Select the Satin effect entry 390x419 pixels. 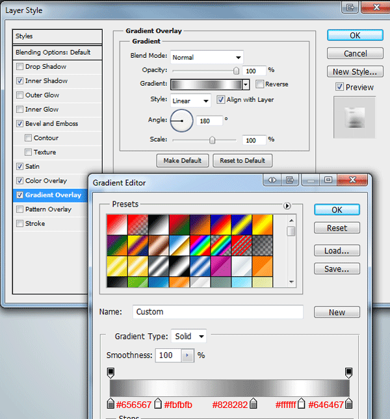click(57, 166)
